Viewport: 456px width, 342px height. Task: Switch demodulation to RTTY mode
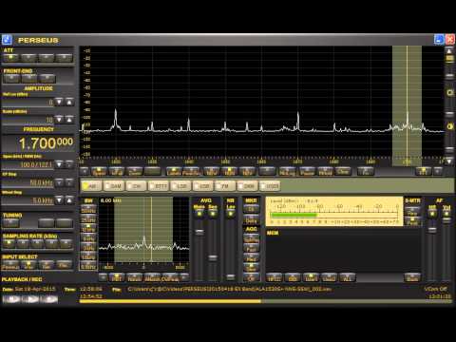tap(159, 186)
